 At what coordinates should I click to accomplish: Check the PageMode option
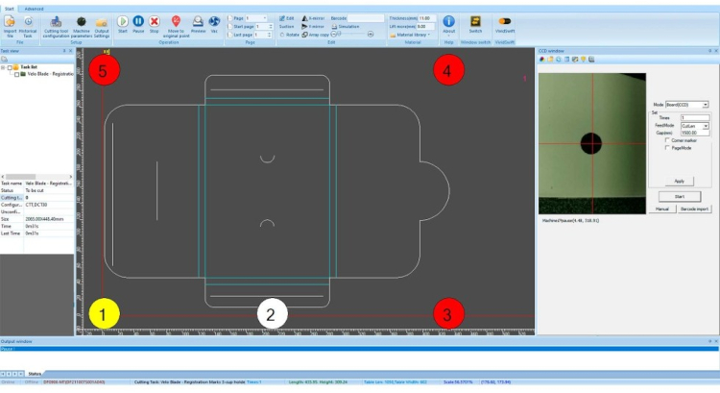coord(667,147)
